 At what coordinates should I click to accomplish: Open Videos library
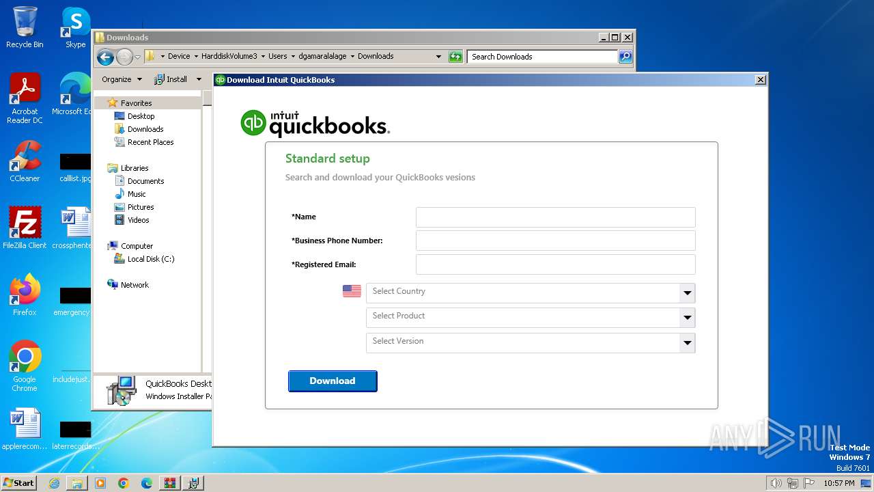(138, 220)
